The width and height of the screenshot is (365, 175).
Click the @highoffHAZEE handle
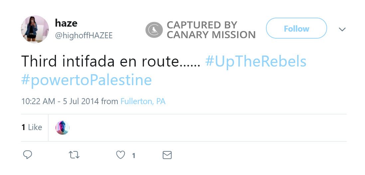click(83, 35)
